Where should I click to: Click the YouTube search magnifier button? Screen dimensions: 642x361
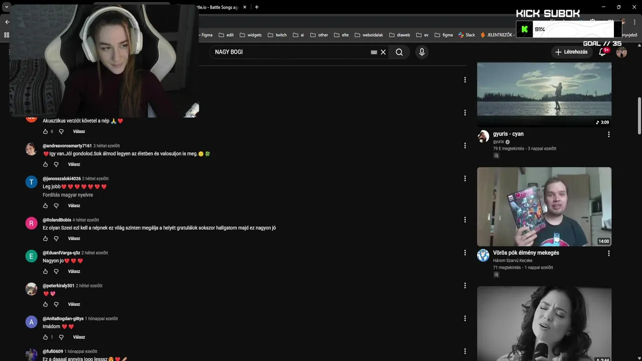[x=399, y=52]
